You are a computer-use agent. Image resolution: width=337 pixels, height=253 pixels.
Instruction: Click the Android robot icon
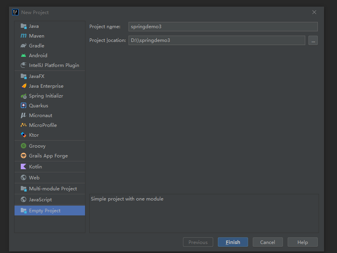tap(24, 55)
